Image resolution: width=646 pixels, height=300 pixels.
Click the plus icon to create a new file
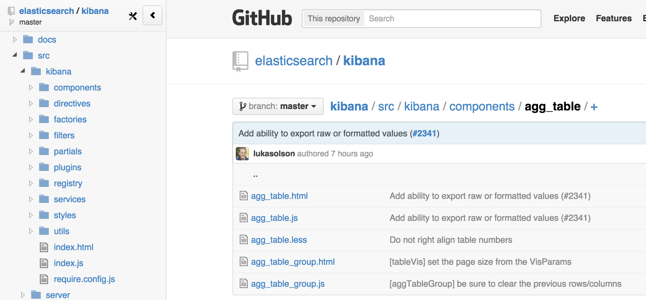coord(594,107)
